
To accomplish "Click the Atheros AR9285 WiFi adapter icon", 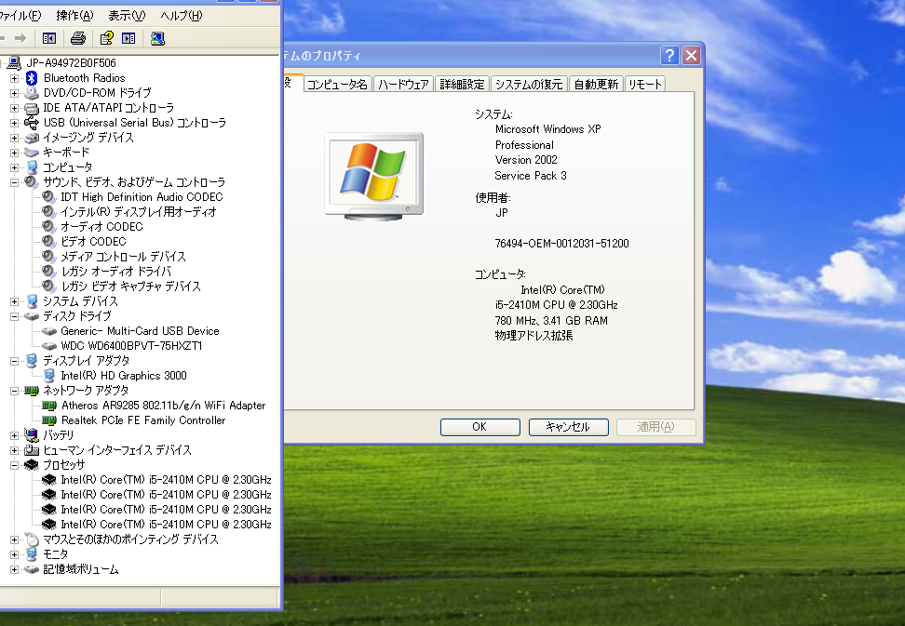I will (49, 406).
